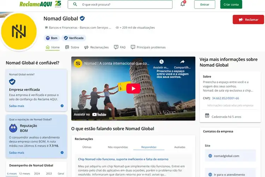Click the red Reclamar button
The image size is (265, 177).
(x=248, y=19)
